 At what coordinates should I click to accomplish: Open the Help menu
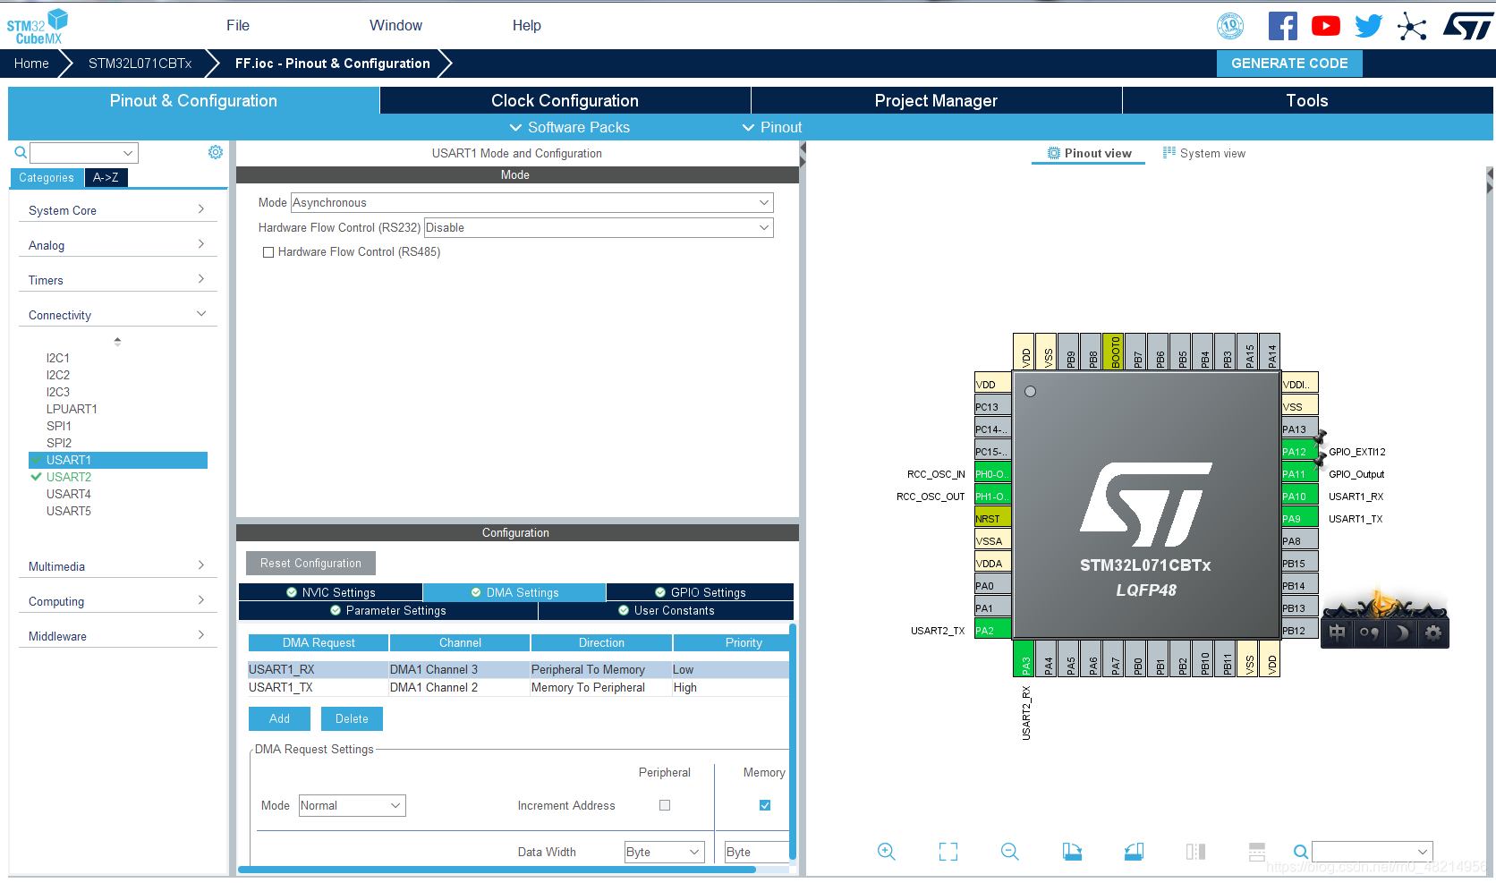pyautogui.click(x=527, y=26)
